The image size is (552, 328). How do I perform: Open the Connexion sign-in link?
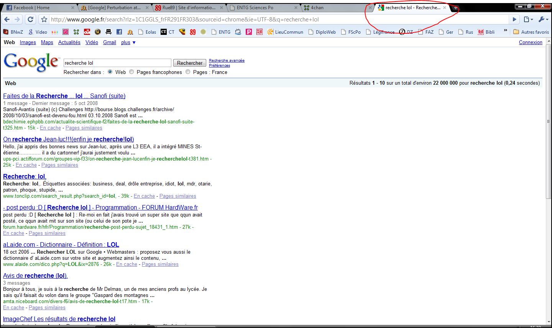pos(531,42)
